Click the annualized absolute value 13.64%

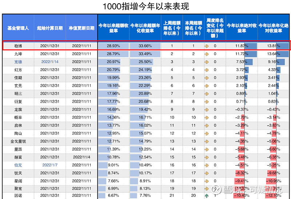click(274, 54)
